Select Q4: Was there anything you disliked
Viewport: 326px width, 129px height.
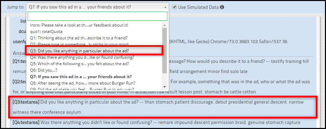point(82,57)
